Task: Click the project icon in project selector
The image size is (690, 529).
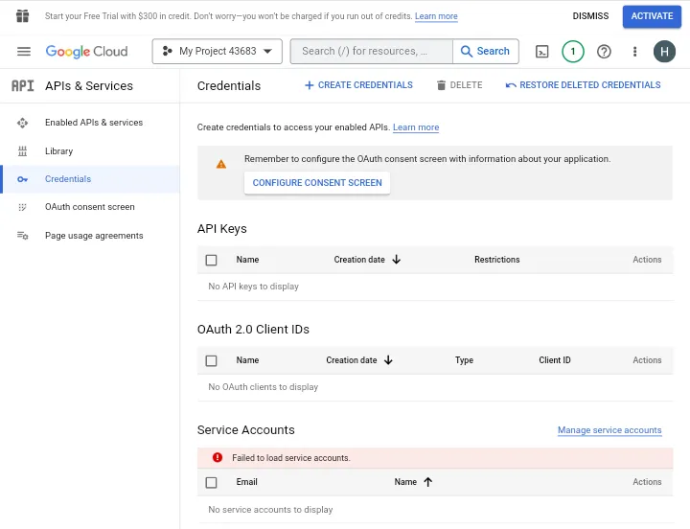Action: (x=167, y=51)
